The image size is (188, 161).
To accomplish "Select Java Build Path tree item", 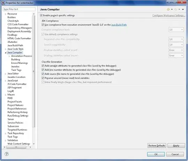I will [15, 46].
